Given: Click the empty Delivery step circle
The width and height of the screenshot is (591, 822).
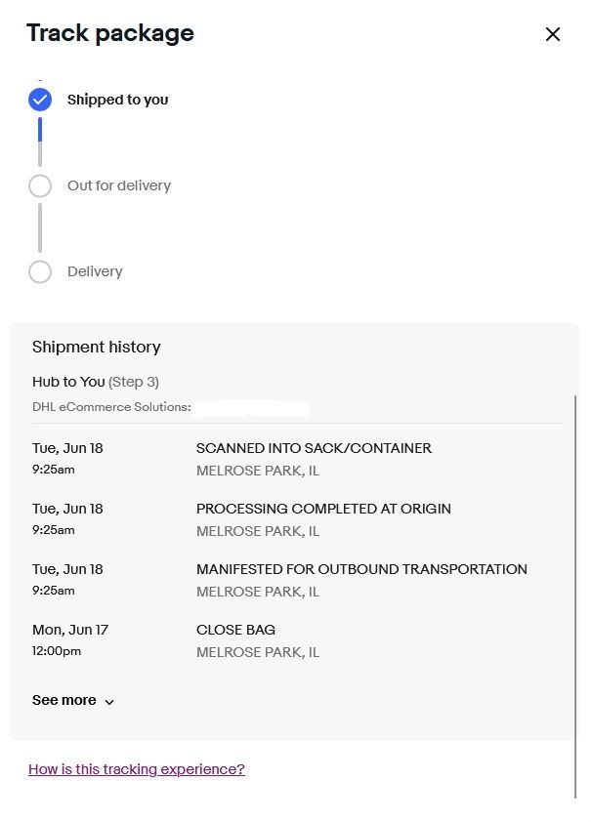Looking at the screenshot, I should (x=40, y=271).
